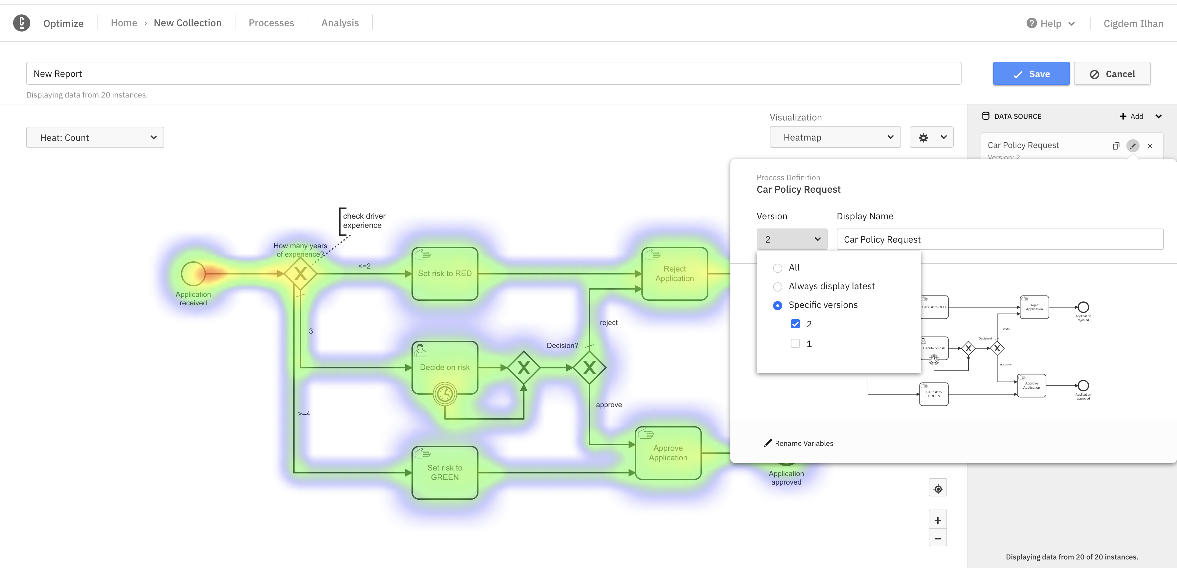Select the Specific versions radio button

click(x=777, y=305)
